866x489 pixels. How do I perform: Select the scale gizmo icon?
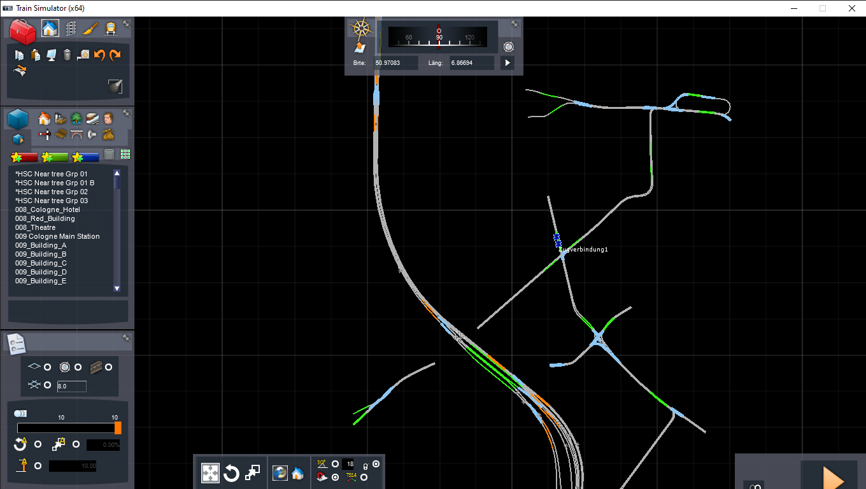252,473
